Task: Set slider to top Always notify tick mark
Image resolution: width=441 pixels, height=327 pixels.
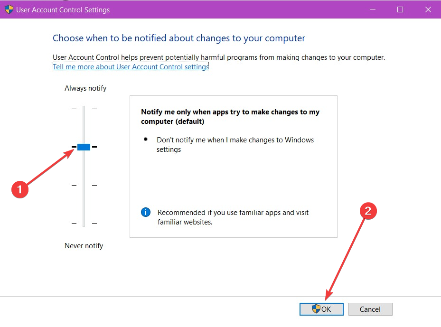Action: pos(84,109)
